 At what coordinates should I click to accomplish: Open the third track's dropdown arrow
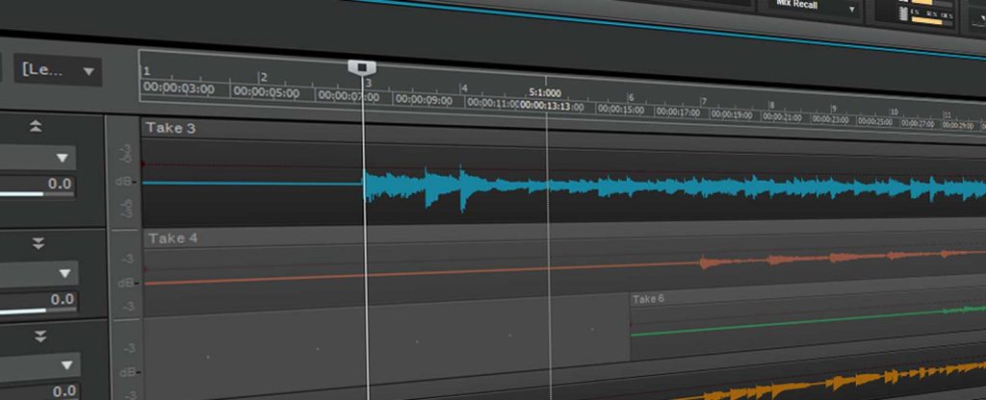[67, 365]
